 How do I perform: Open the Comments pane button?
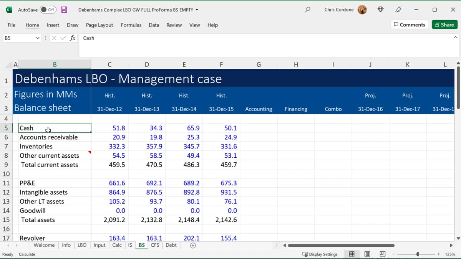410,25
